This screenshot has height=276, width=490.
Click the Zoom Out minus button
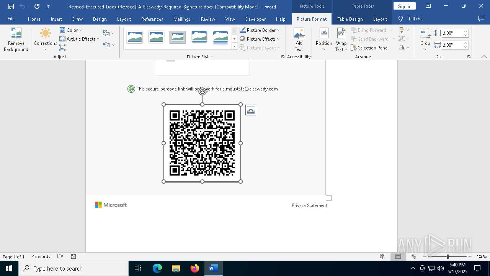click(x=425, y=256)
